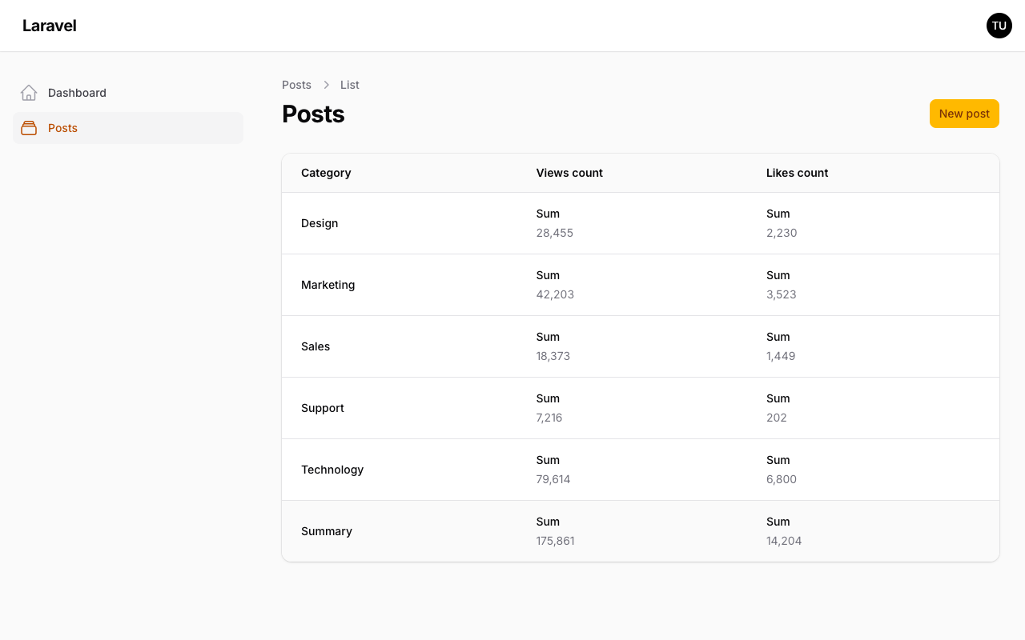This screenshot has height=640, width=1025.
Task: Click the Laravel brand logo
Action: point(50,26)
